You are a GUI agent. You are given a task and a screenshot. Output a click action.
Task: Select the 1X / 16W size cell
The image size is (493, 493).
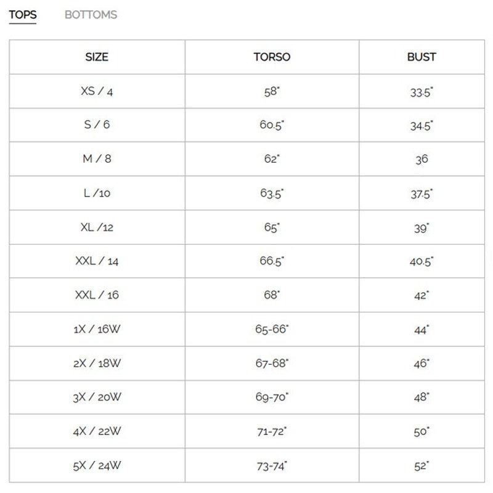point(97,329)
